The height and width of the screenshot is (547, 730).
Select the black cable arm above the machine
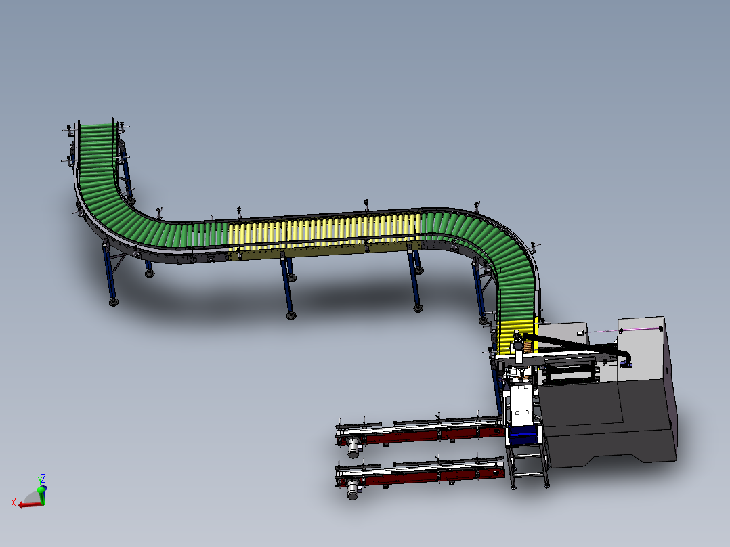[x=577, y=347]
